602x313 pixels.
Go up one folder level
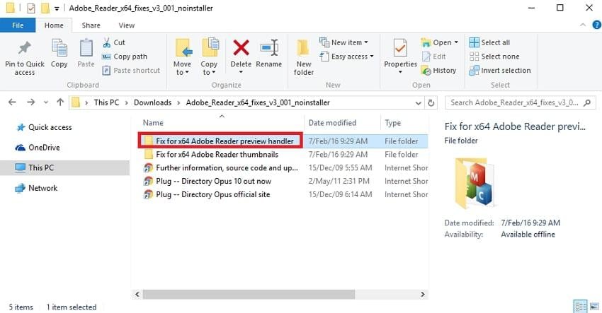[60, 102]
